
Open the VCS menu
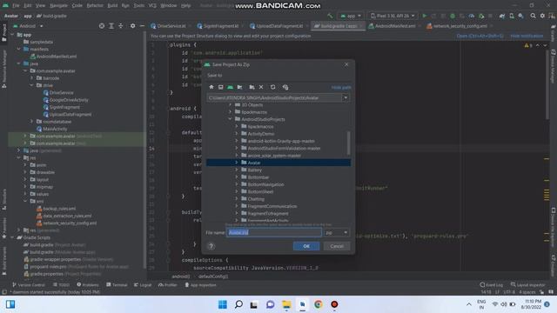pos(152,5)
